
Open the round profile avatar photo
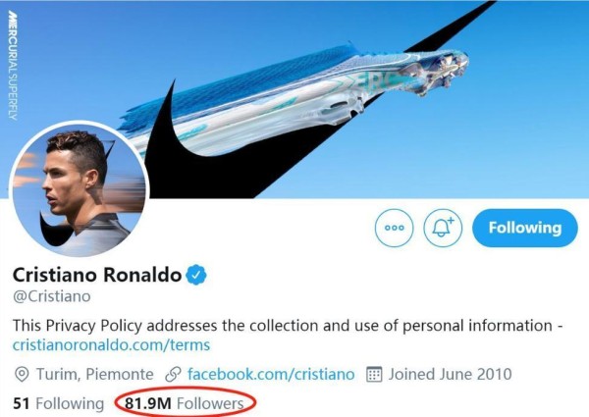(x=80, y=190)
